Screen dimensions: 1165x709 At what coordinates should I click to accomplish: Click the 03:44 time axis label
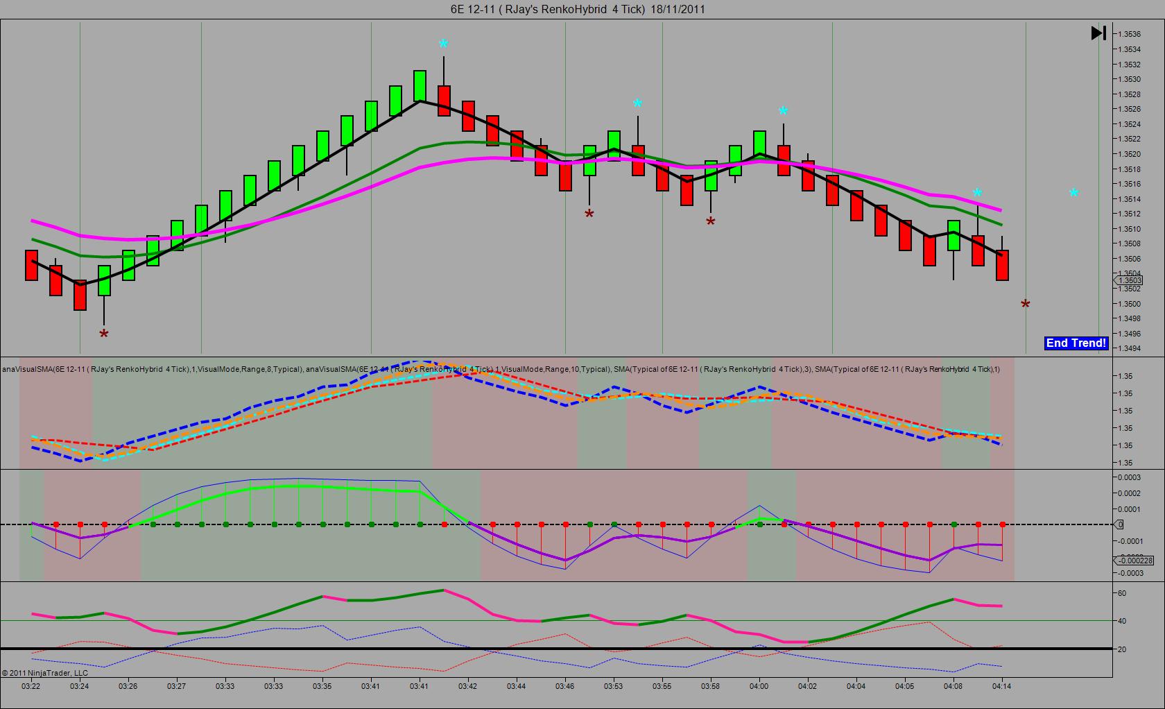[517, 686]
